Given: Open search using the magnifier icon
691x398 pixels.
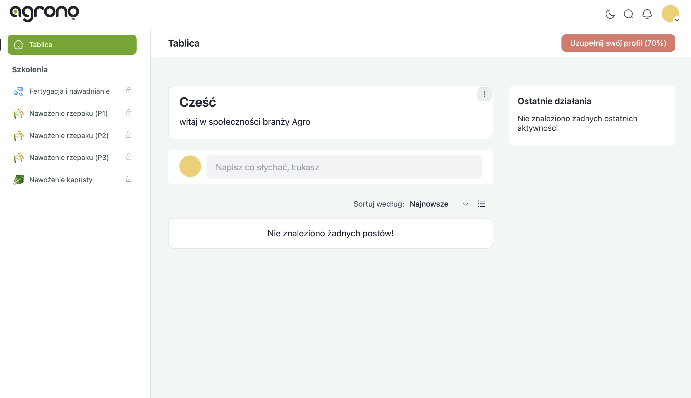Looking at the screenshot, I should pyautogui.click(x=628, y=14).
